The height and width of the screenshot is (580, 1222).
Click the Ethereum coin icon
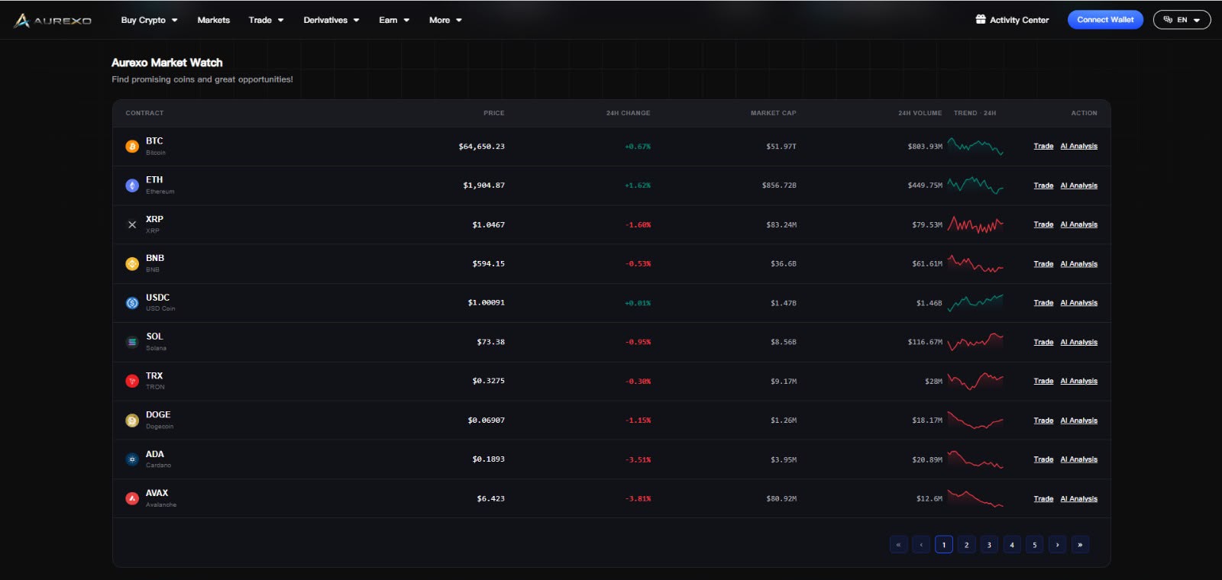tap(132, 185)
